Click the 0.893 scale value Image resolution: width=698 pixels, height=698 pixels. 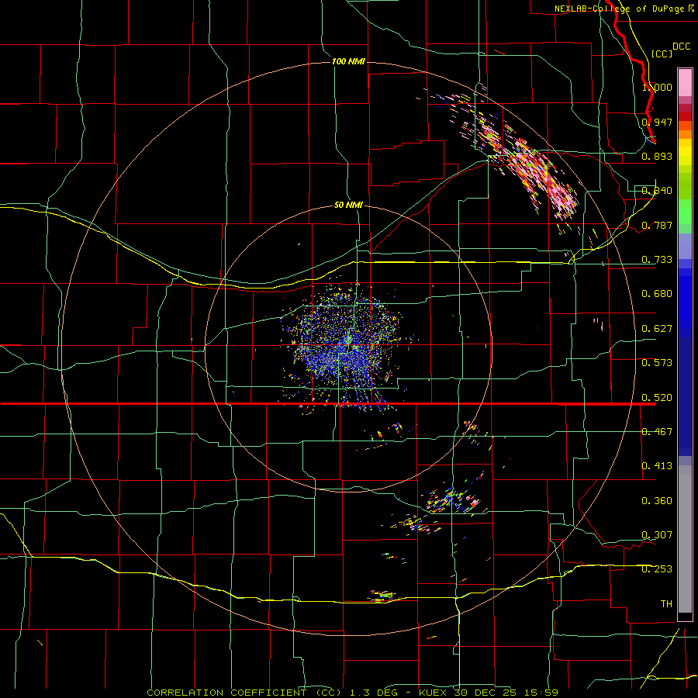[x=657, y=156]
